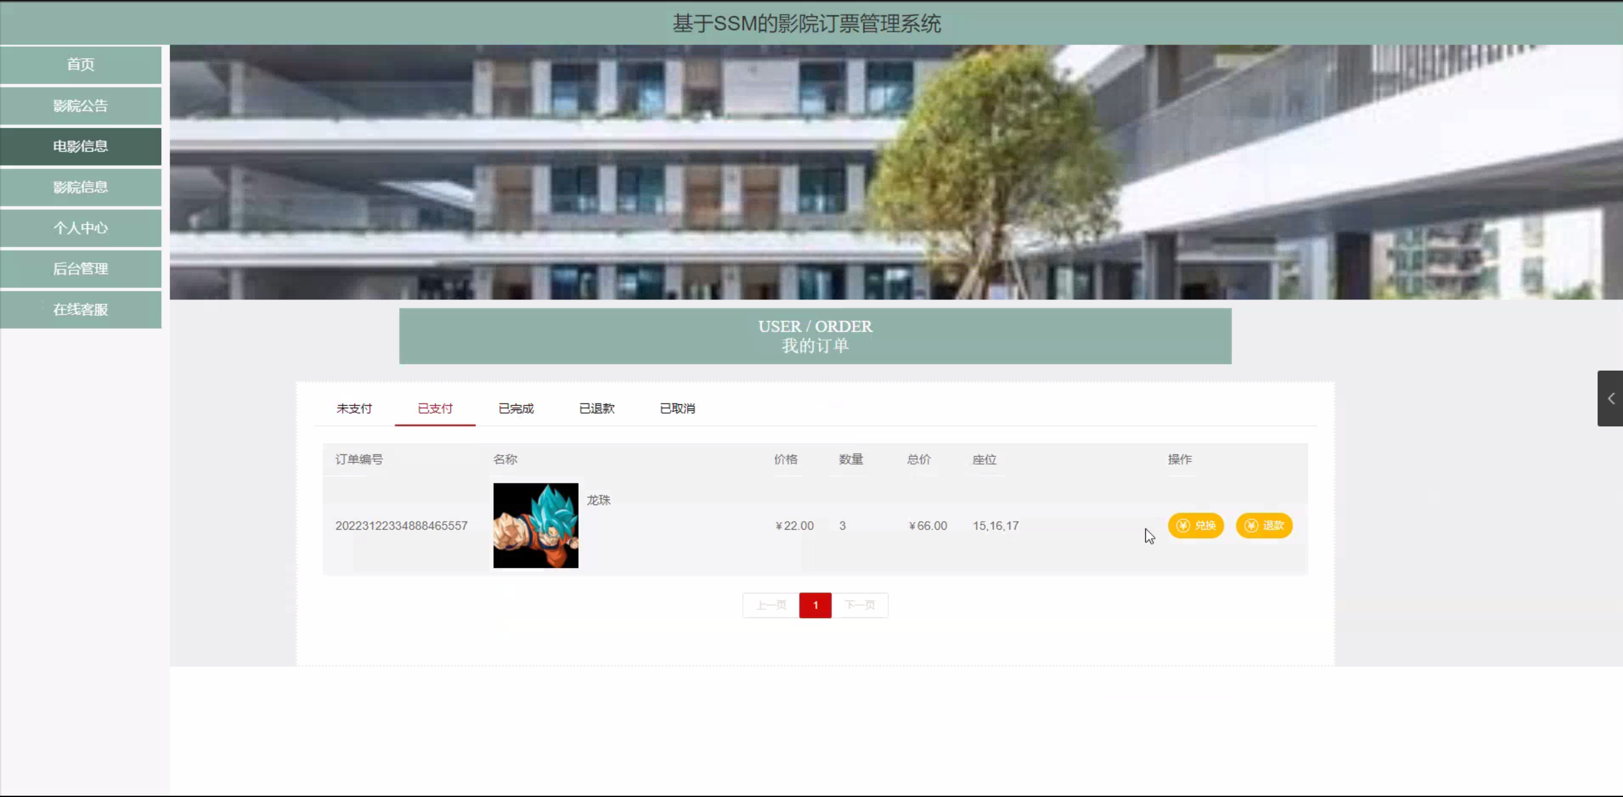View the 已退款 orders tab
1623x797 pixels.
tap(596, 409)
